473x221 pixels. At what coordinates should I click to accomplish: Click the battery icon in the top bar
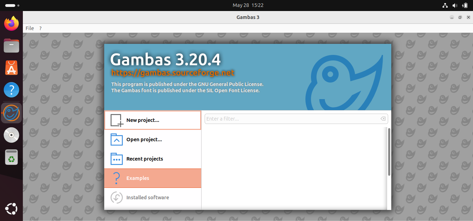[465, 6]
